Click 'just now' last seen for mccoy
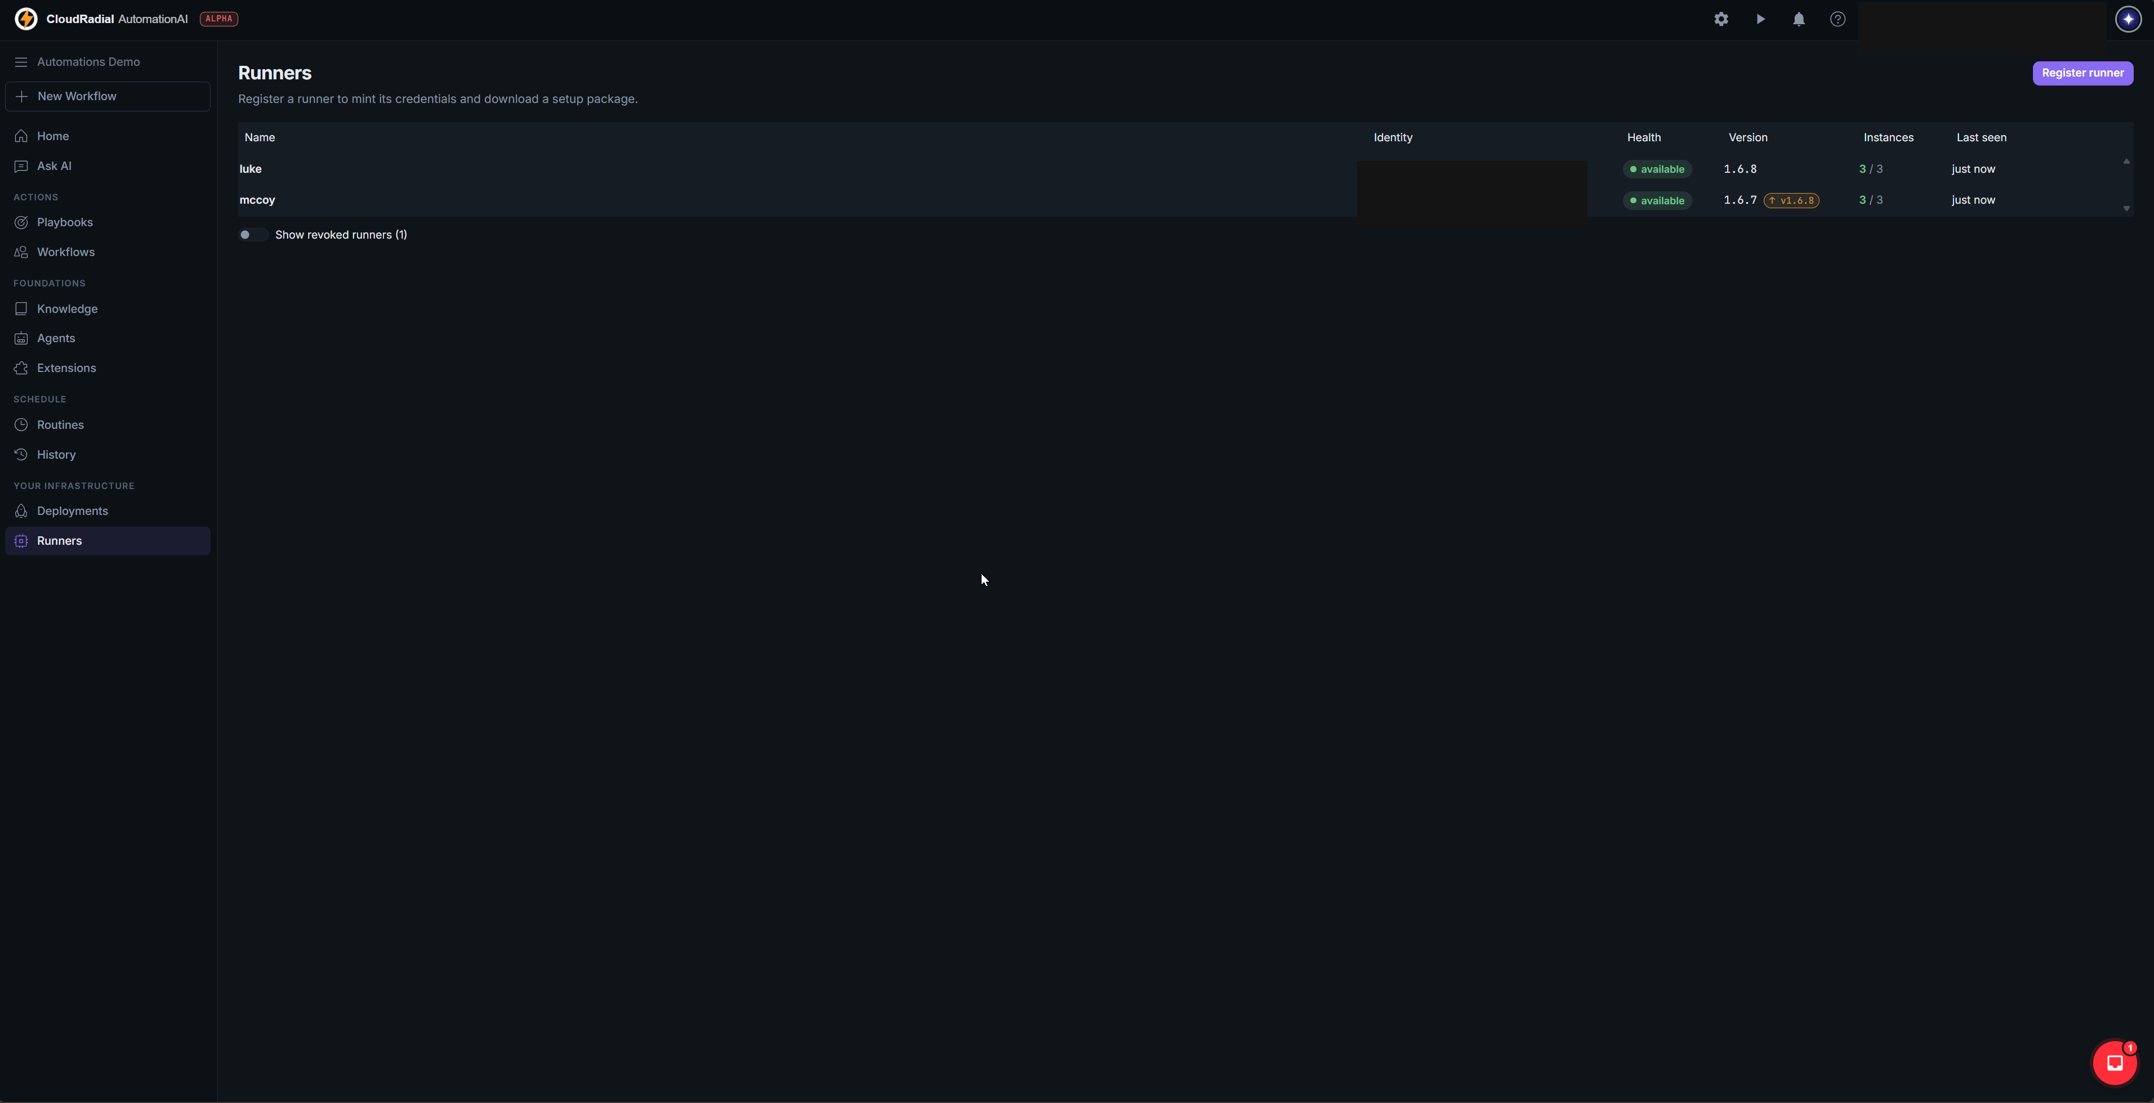The height and width of the screenshot is (1103, 2154). point(1973,200)
